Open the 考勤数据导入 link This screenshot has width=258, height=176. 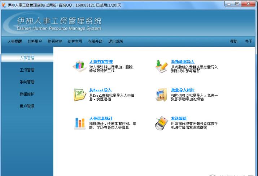pos(183,62)
